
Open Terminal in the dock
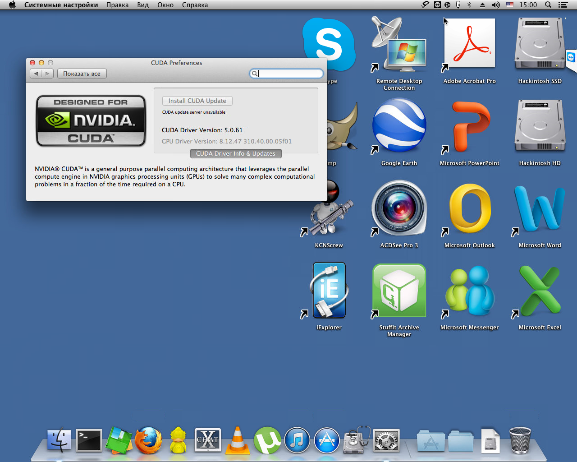pyautogui.click(x=89, y=440)
